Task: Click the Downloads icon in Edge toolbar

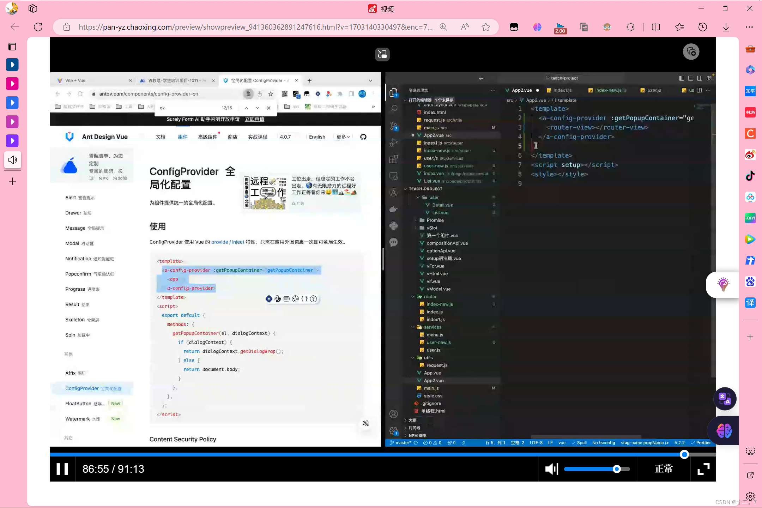Action: [x=725, y=27]
